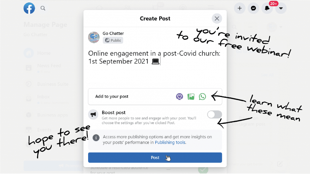Open the Public audience selector
The height and width of the screenshot is (174, 310).
(113, 40)
